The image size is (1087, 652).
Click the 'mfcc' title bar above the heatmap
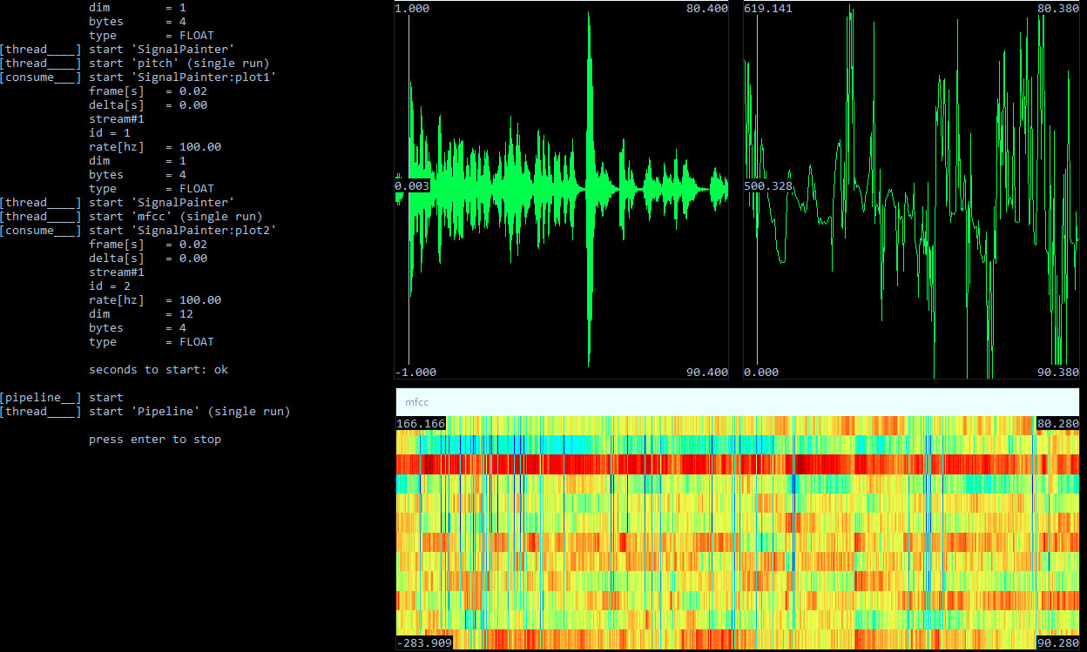(x=737, y=402)
